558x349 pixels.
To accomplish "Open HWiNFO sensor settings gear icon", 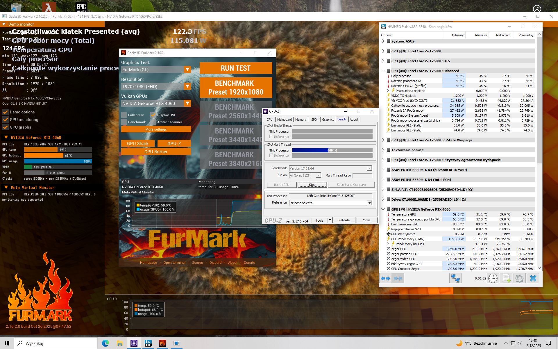I will tap(519, 279).
